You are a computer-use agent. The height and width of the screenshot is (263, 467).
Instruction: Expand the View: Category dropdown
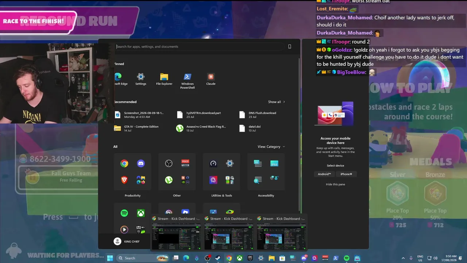(271, 146)
